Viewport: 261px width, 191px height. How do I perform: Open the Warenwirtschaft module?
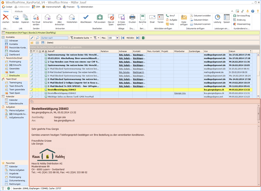[51, 7]
